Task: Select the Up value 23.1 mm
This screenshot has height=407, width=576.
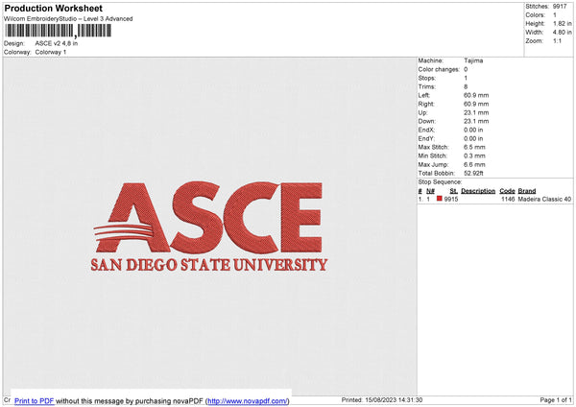Action: (x=476, y=112)
